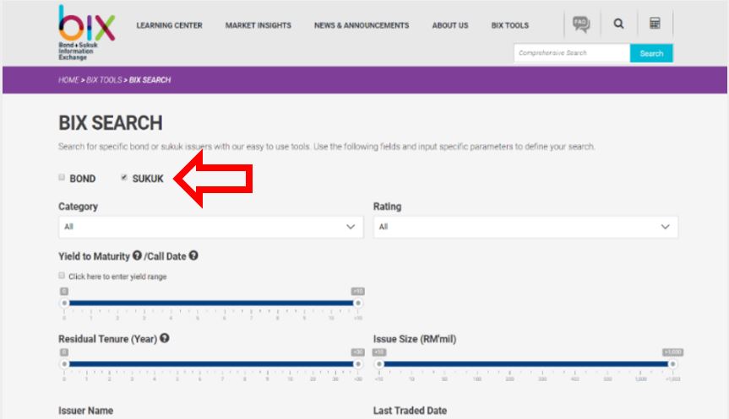Click the Last Traded Date label
This screenshot has width=729, height=419.
coord(410,411)
